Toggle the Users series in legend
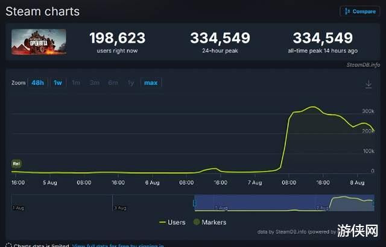 tap(172, 222)
